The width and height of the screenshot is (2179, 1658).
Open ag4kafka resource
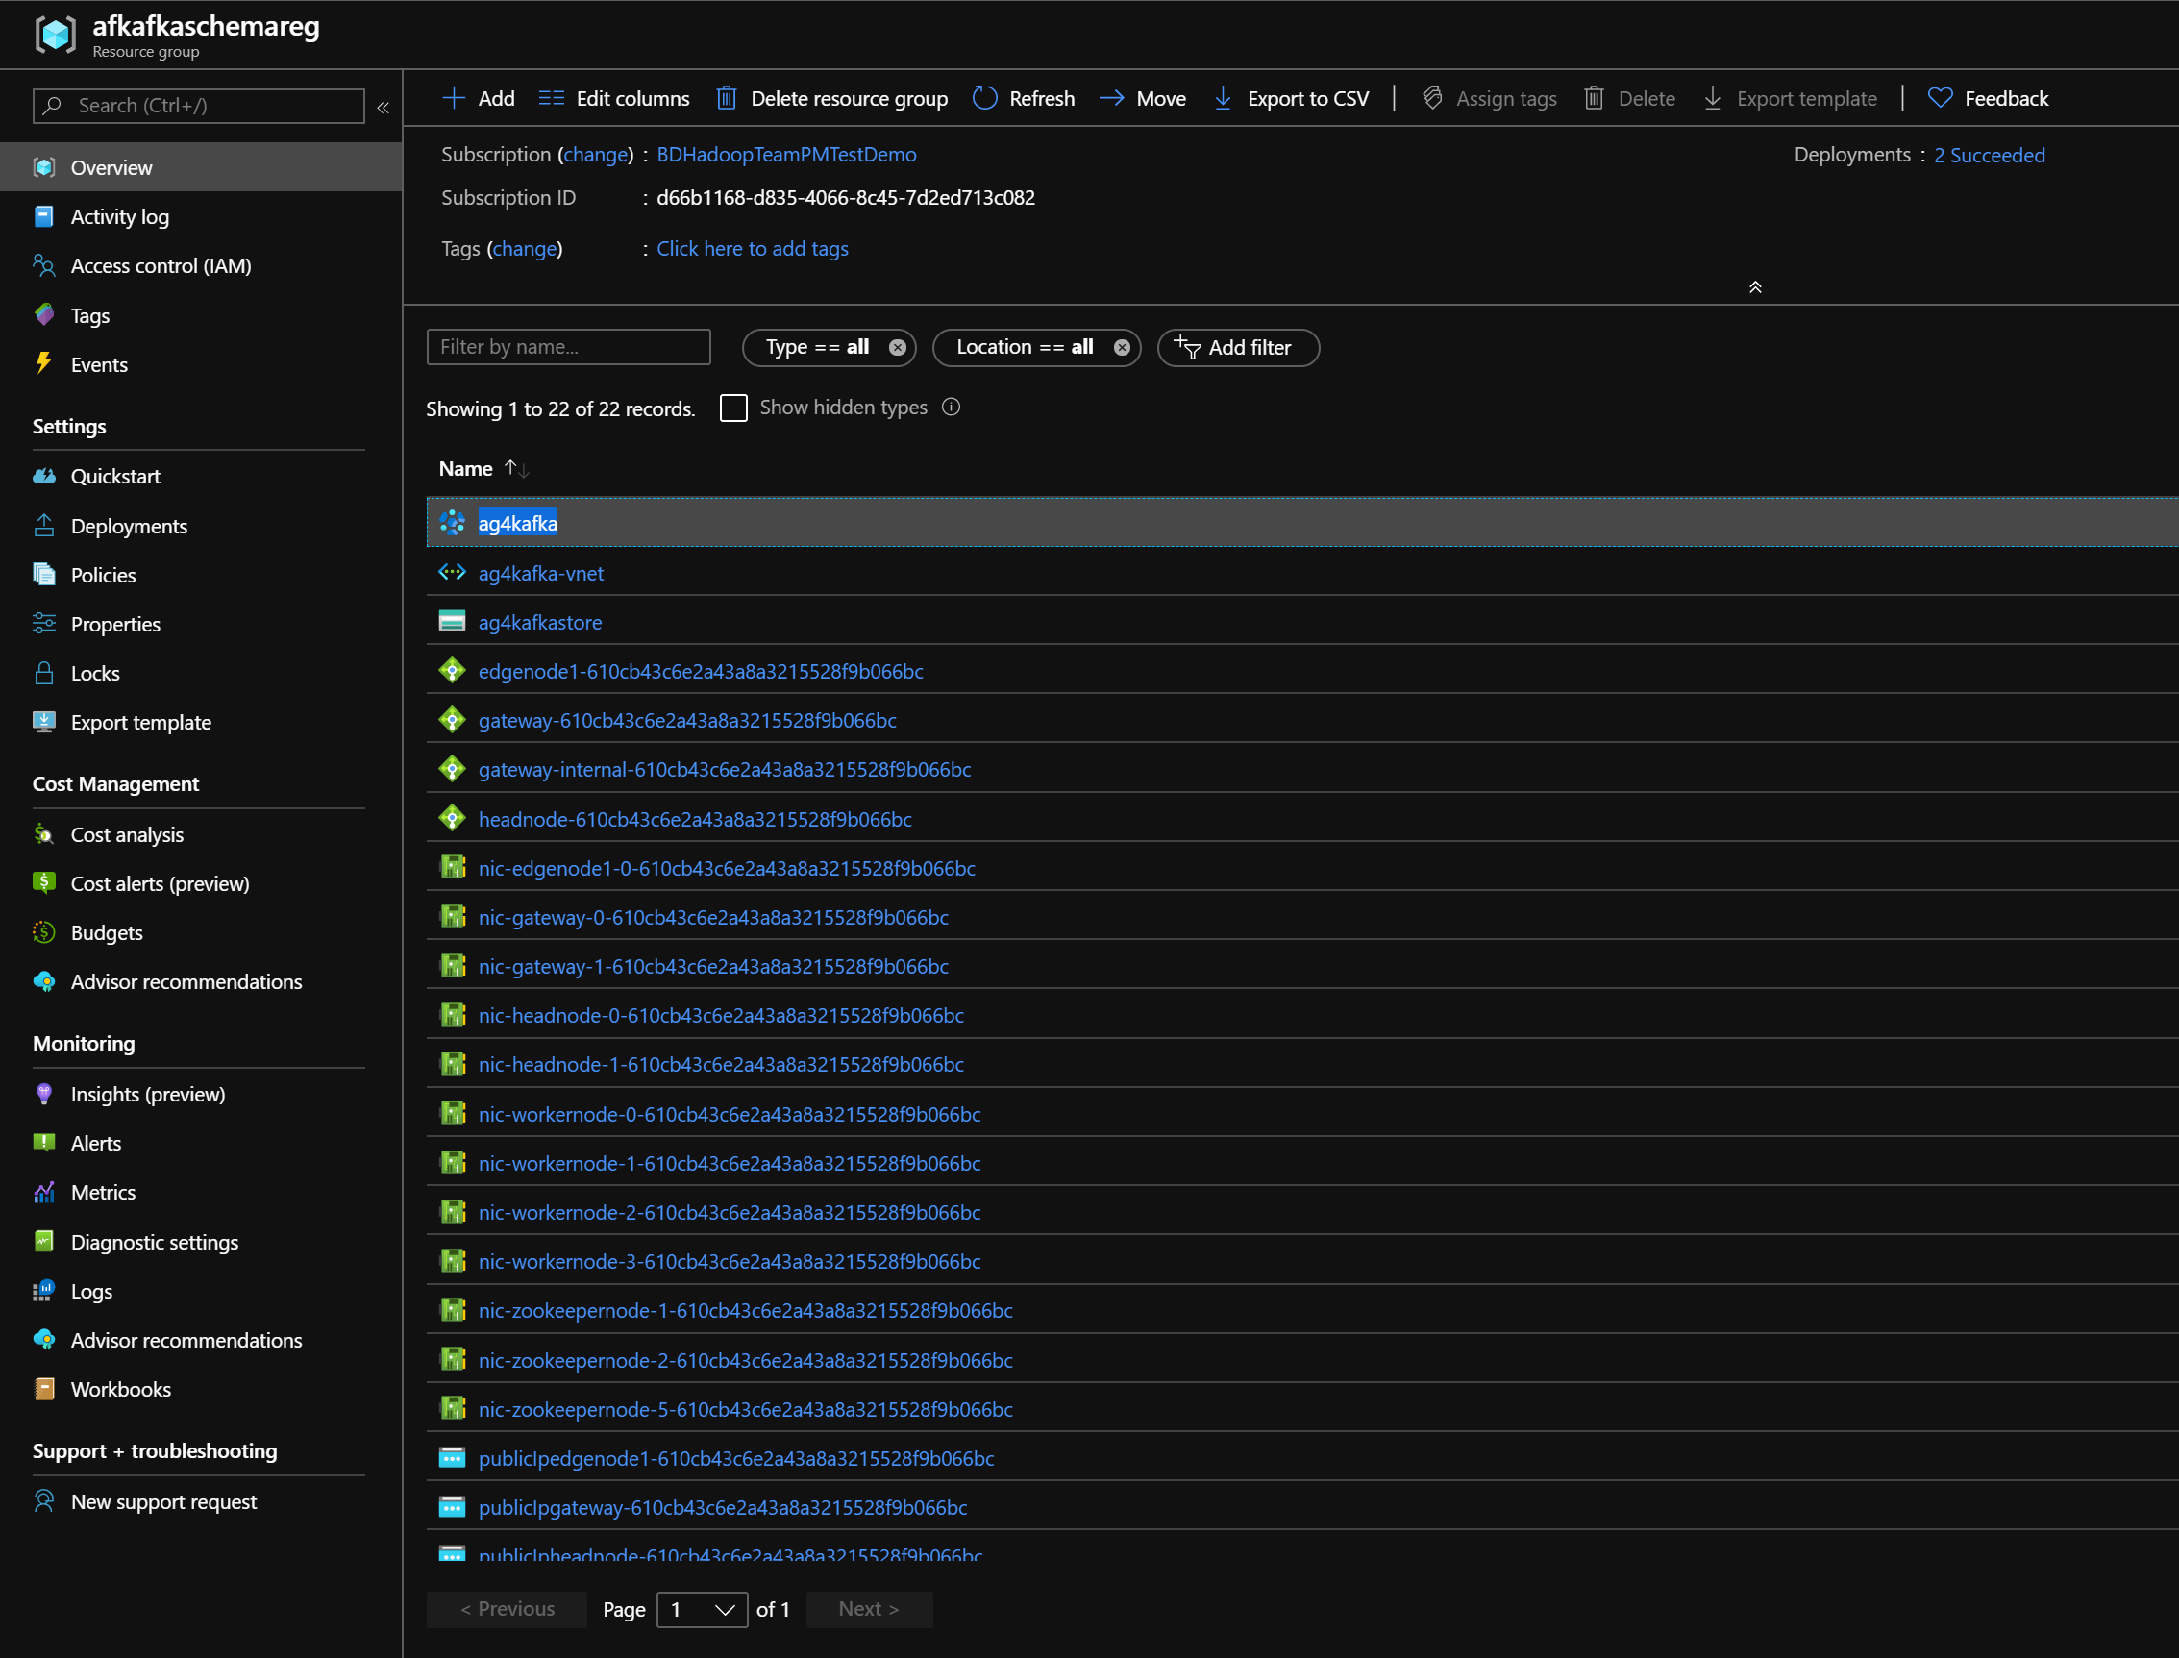coord(518,523)
